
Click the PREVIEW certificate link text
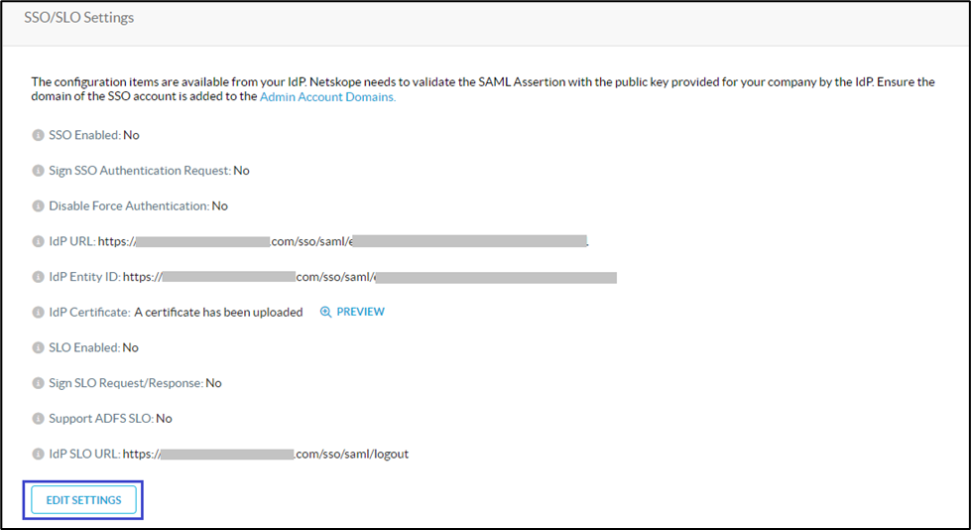[360, 312]
